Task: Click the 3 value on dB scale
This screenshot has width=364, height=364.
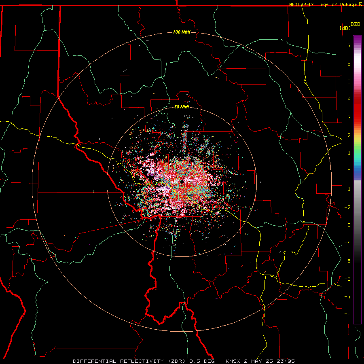Action: coord(349,117)
